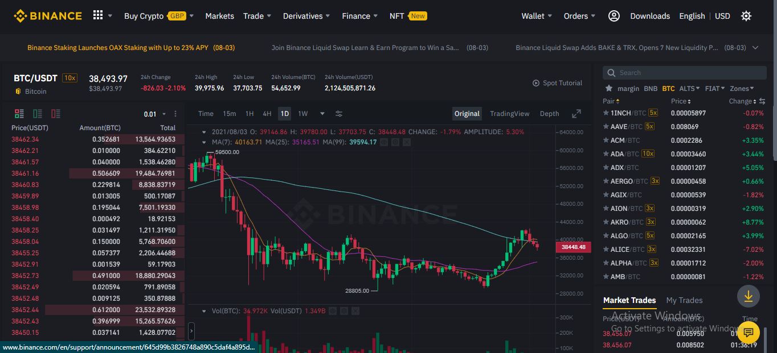Image resolution: width=777 pixels, height=353 pixels.
Task: Select the 1W chart interval
Action: [x=303, y=114]
